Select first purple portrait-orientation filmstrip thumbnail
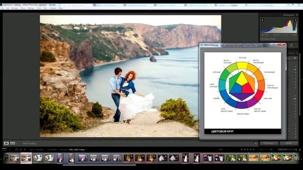The height and width of the screenshot is (170, 303). (x=60, y=158)
